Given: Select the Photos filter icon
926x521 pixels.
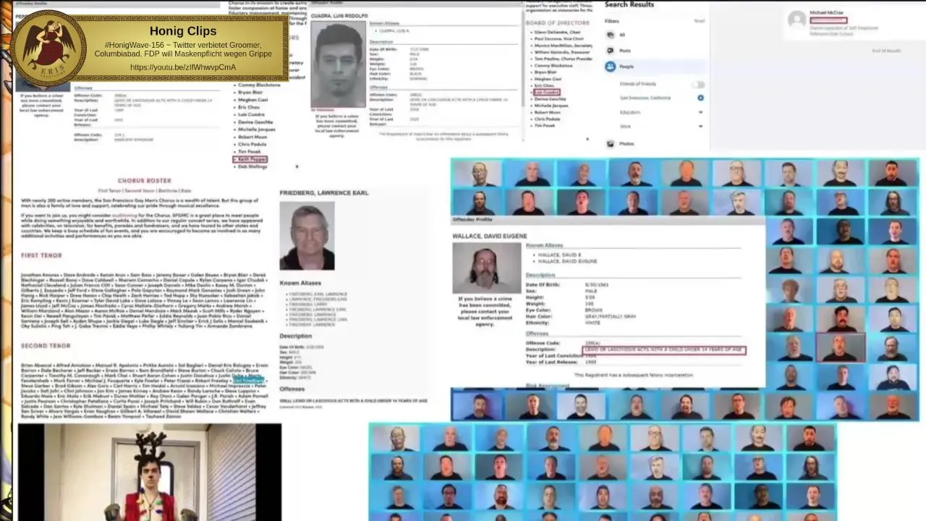Looking at the screenshot, I should 611,144.
